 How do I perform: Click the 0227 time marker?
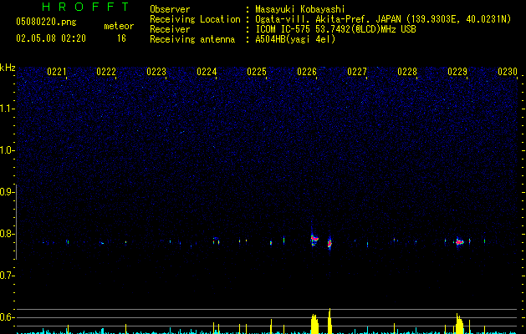coord(357,72)
